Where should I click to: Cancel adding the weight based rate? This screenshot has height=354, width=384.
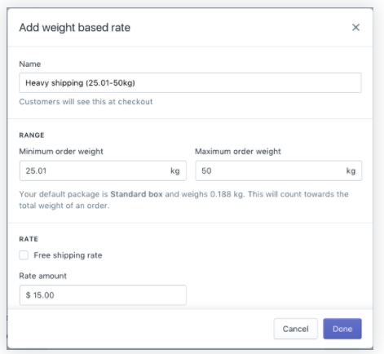click(x=295, y=329)
